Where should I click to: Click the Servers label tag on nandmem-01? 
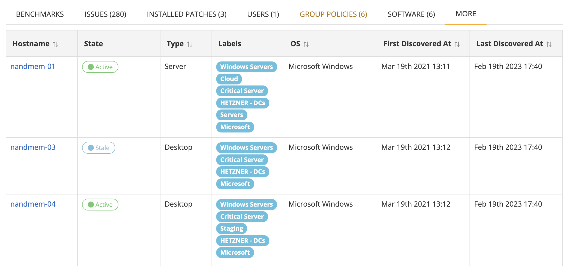[231, 115]
